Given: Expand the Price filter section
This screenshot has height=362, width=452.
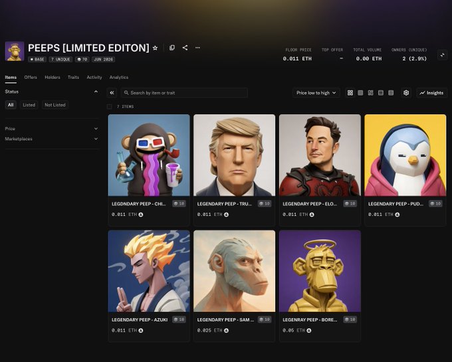Looking at the screenshot, I should [52, 128].
